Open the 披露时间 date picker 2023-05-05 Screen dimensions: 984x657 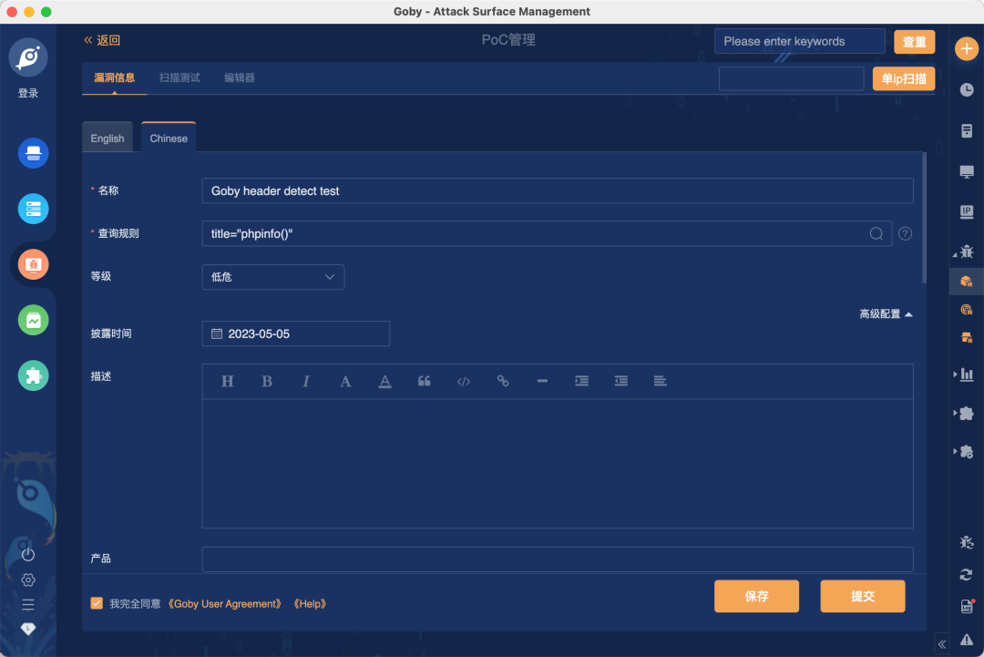point(295,334)
